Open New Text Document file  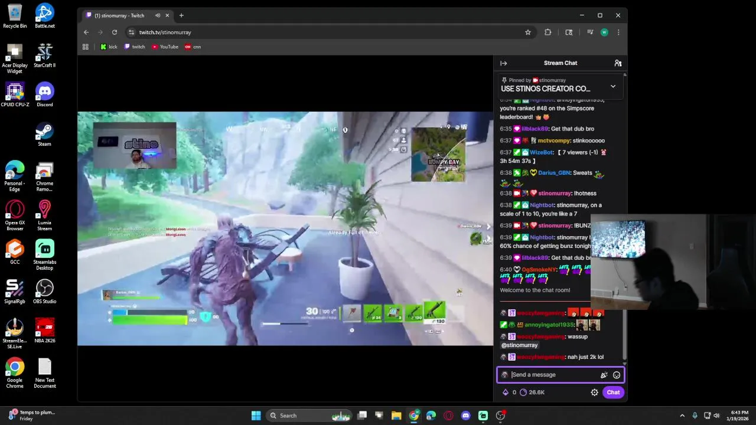tap(44, 373)
